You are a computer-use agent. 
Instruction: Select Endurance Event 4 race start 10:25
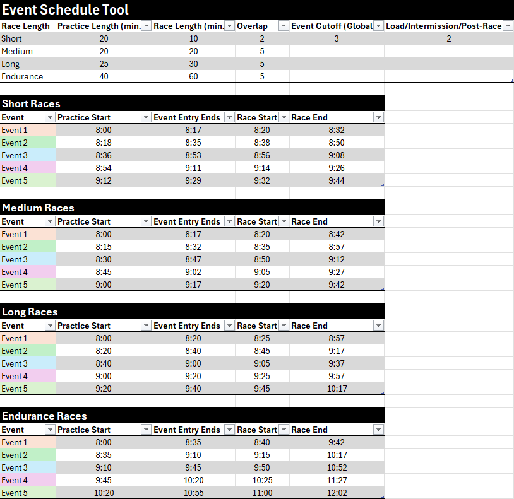pyautogui.click(x=262, y=480)
